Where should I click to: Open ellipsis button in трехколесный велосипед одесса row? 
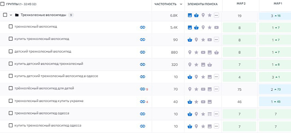[216, 114]
